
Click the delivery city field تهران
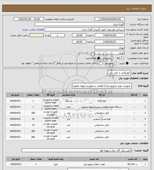click(x=110, y=53)
